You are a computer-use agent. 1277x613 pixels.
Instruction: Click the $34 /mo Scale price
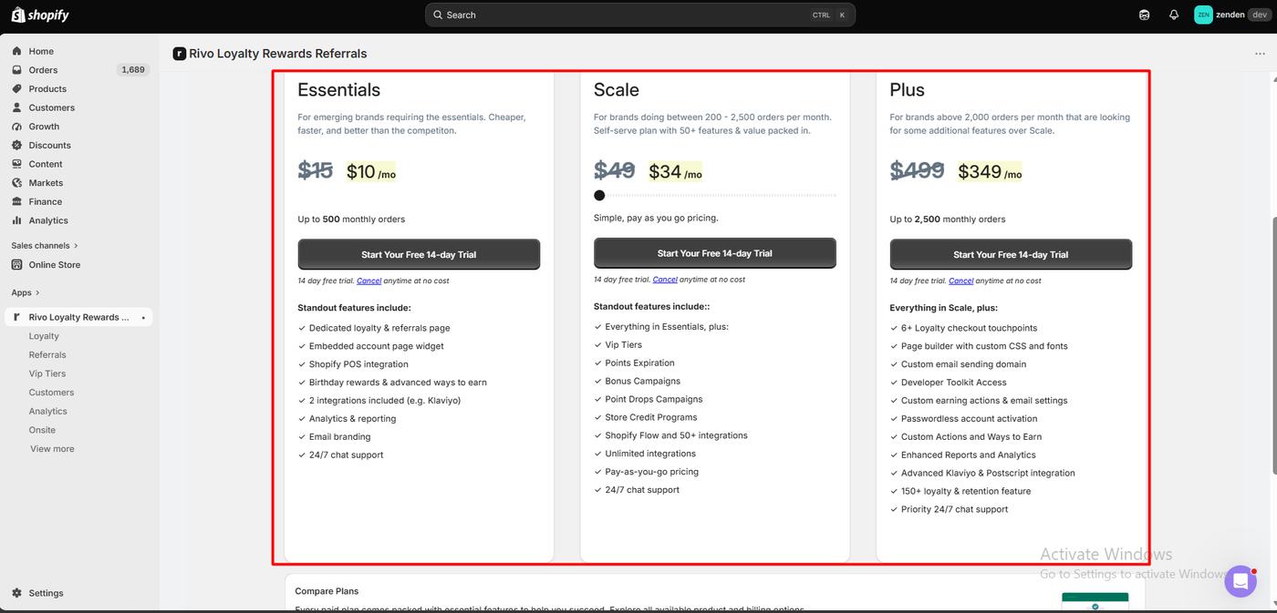(x=676, y=172)
